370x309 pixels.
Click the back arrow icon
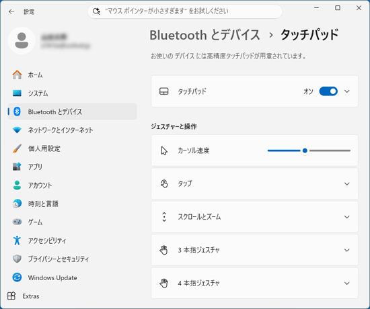tap(11, 11)
